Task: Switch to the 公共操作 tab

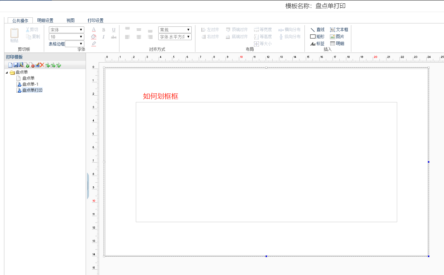Action: (x=20, y=20)
